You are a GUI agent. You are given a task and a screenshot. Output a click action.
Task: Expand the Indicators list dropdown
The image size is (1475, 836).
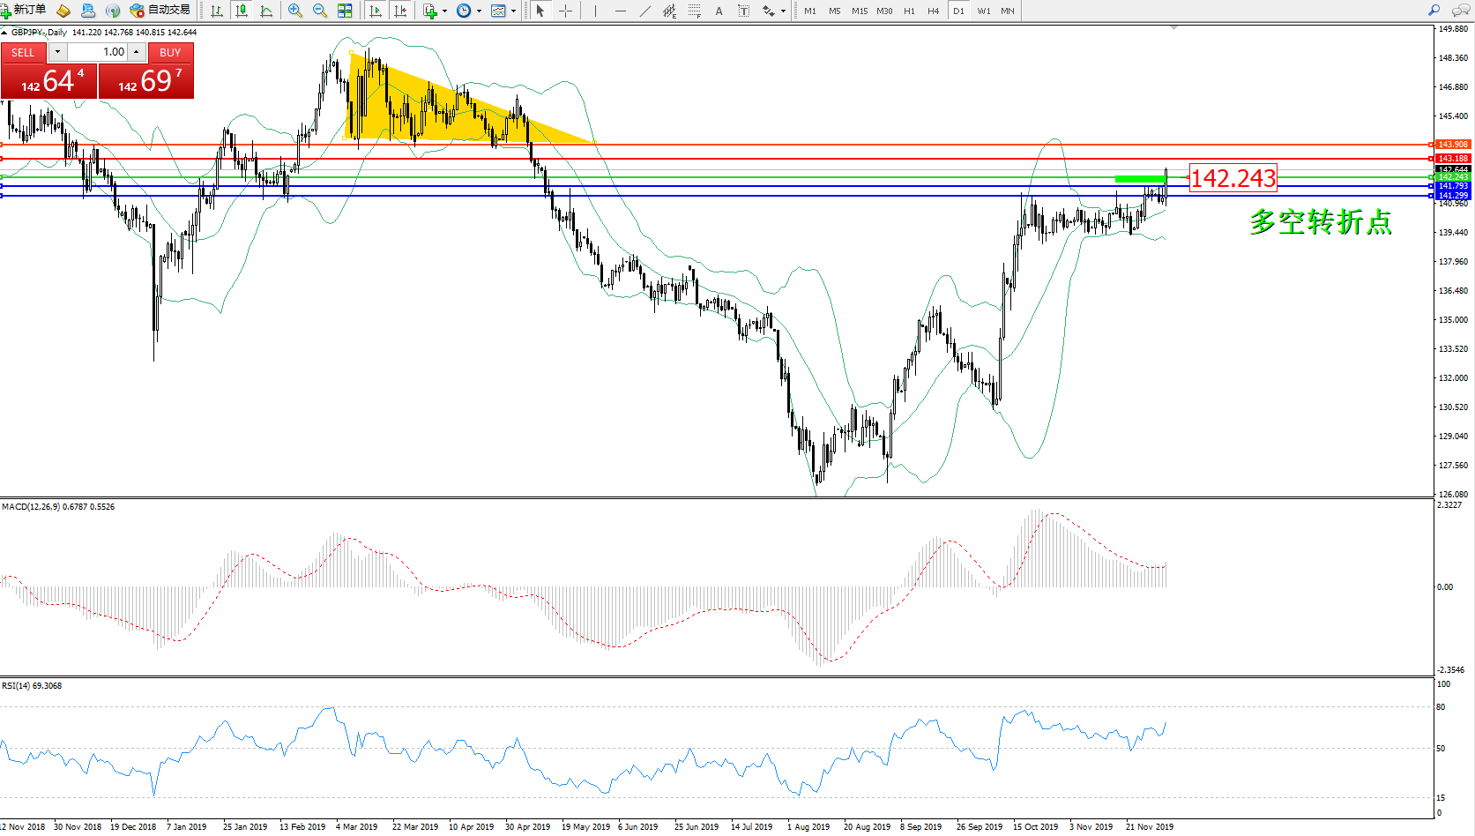tap(444, 11)
